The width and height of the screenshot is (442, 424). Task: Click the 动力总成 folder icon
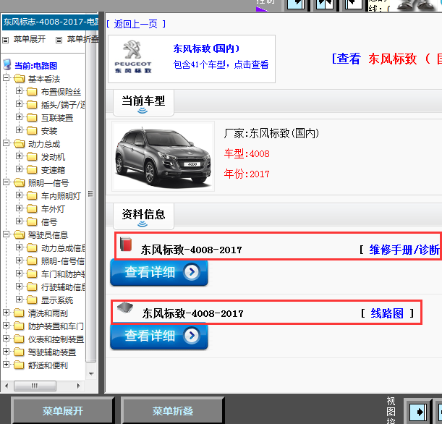point(19,144)
